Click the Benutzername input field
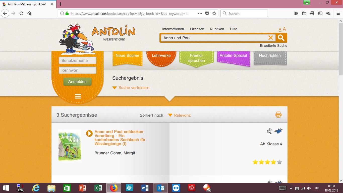The width and height of the screenshot is (343, 193). point(78,60)
